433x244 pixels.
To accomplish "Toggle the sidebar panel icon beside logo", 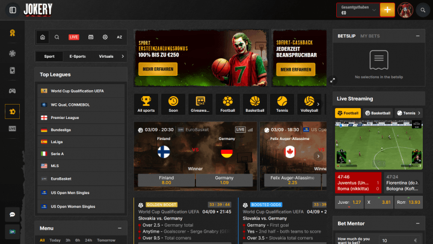I will point(13,10).
